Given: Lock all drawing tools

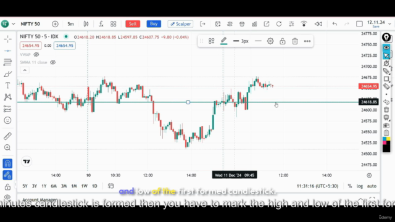Looking at the screenshot, I should coord(7,187).
